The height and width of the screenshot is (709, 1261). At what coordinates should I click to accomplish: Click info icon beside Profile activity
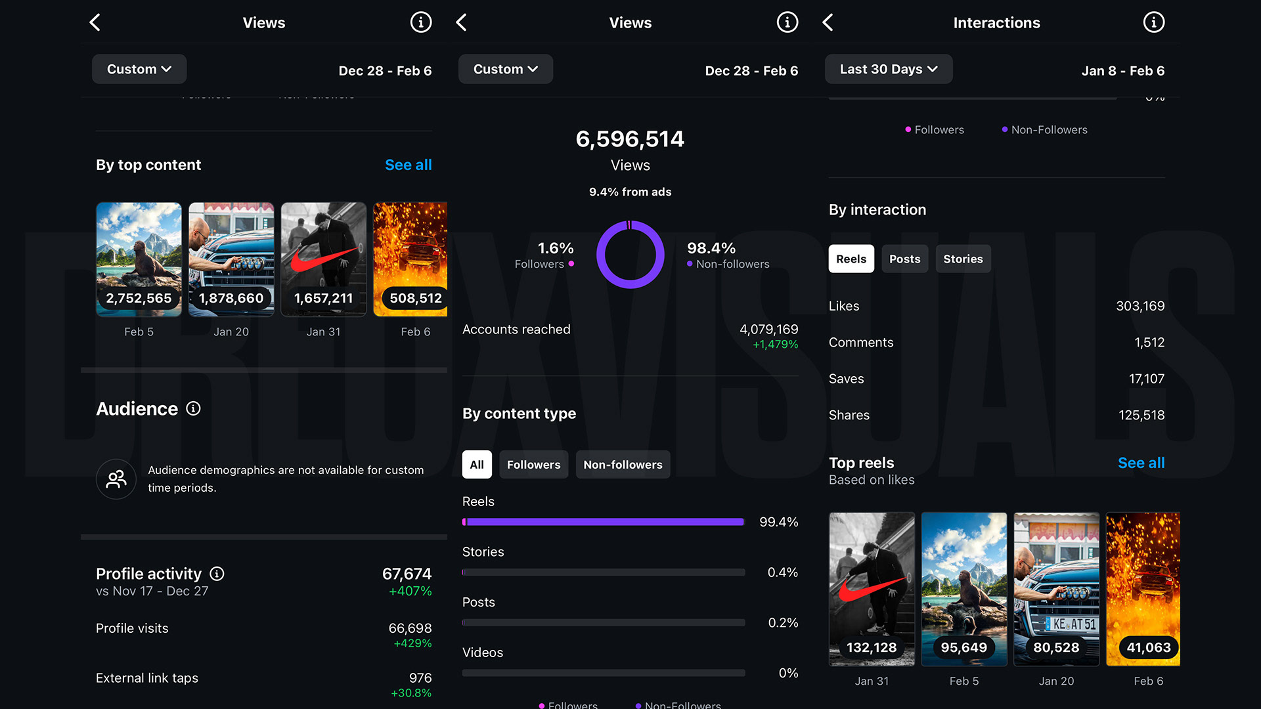217,574
